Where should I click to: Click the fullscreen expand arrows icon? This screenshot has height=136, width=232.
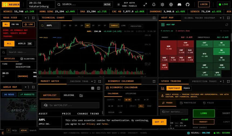click(145, 5)
